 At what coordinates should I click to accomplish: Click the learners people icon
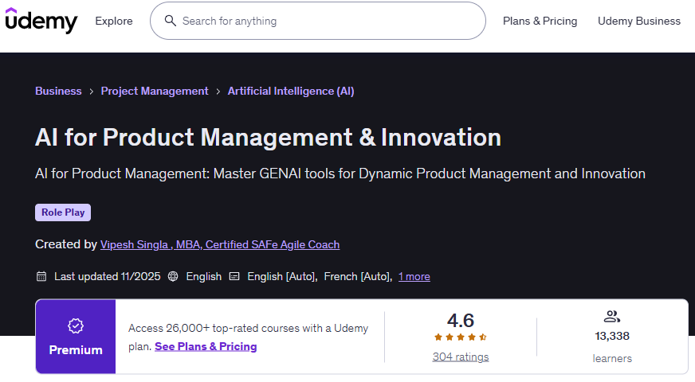coord(612,317)
